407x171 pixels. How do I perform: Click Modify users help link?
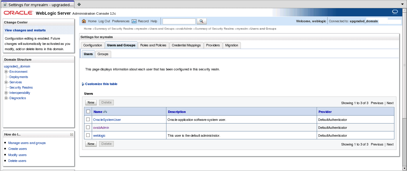pos(17,155)
